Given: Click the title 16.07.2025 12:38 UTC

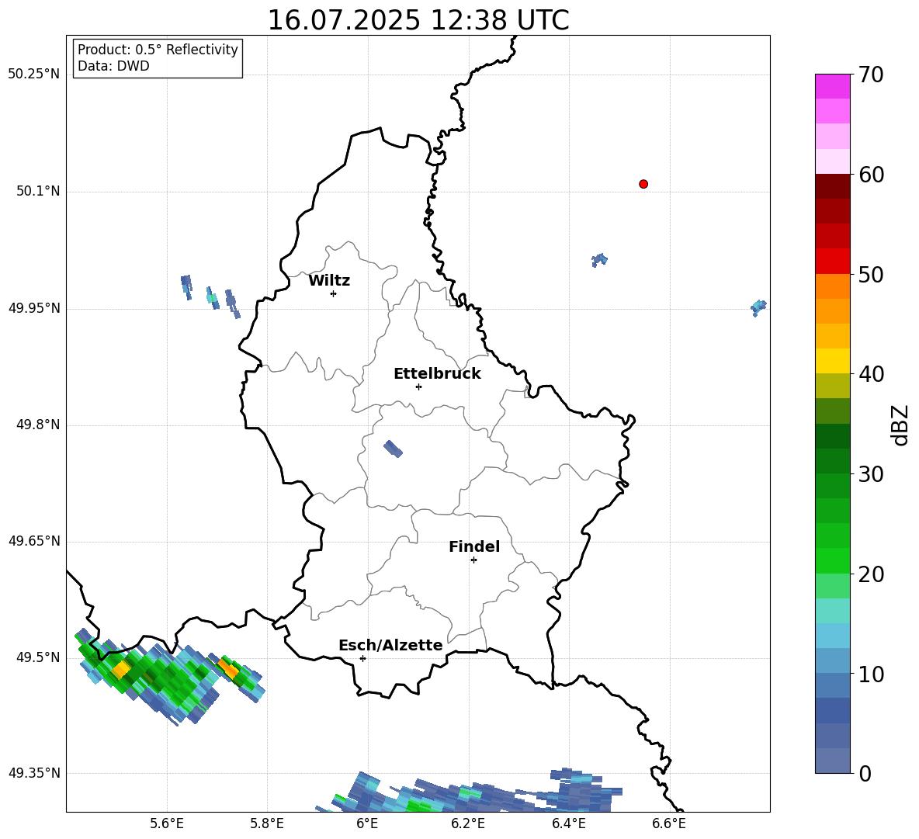Looking at the screenshot, I should coord(418,20).
